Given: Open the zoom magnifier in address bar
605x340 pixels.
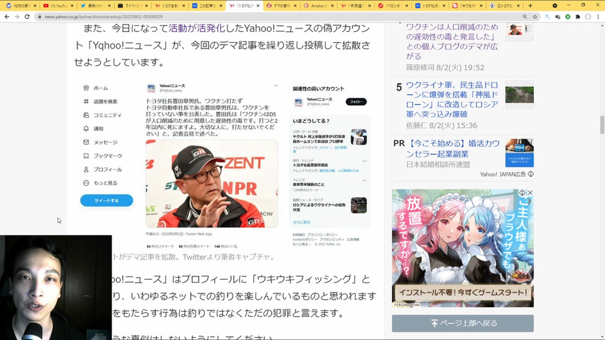Looking at the screenshot, I should [x=525, y=17].
